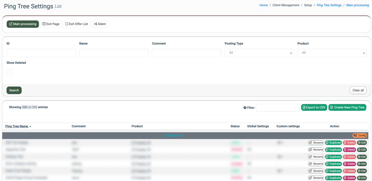Screen dimensions: 372x181
Task: Switch to the Silent tab
Action: 100,24
